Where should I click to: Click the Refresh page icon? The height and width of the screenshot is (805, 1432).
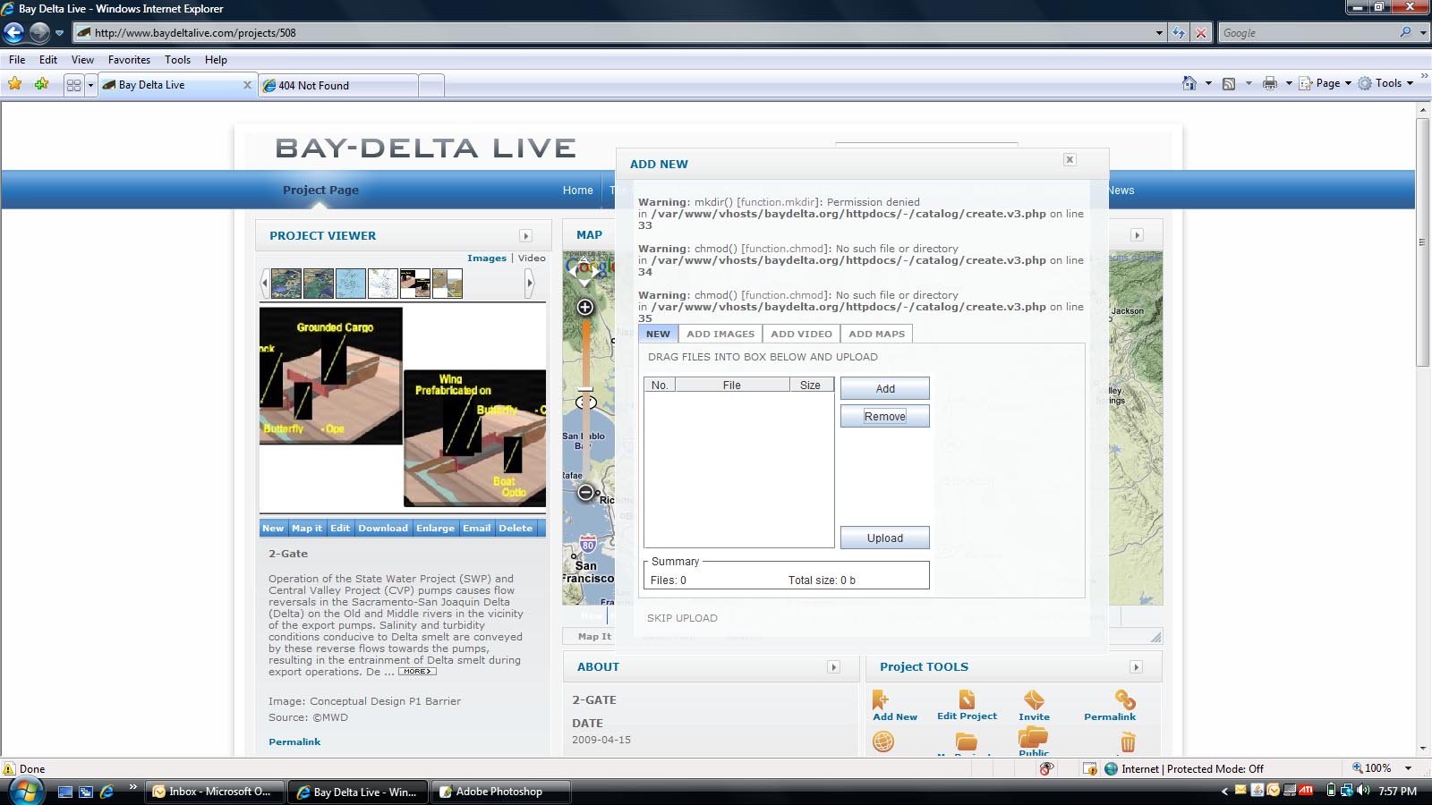pyautogui.click(x=1179, y=33)
